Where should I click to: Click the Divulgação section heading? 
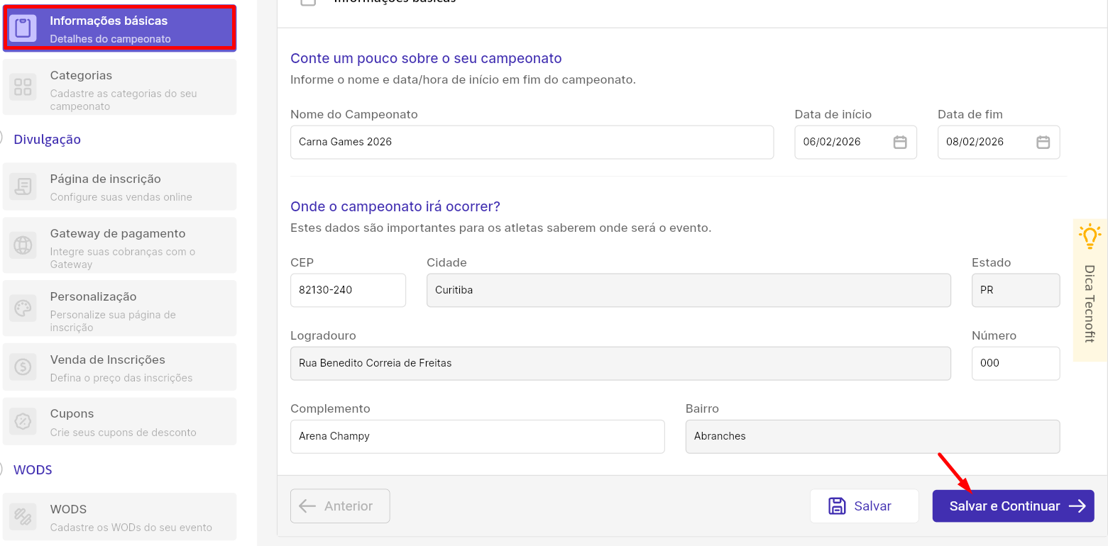click(47, 140)
